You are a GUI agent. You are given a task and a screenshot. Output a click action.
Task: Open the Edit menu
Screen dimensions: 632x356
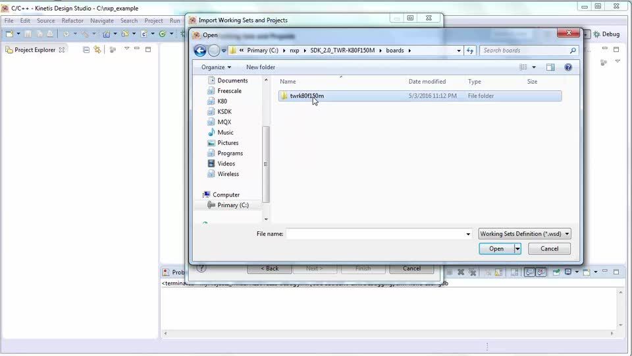pos(25,20)
